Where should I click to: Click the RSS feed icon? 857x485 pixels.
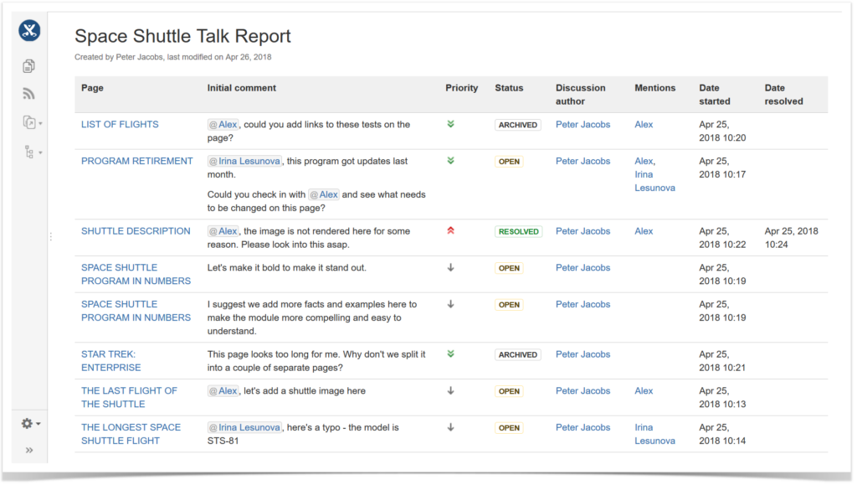28,93
